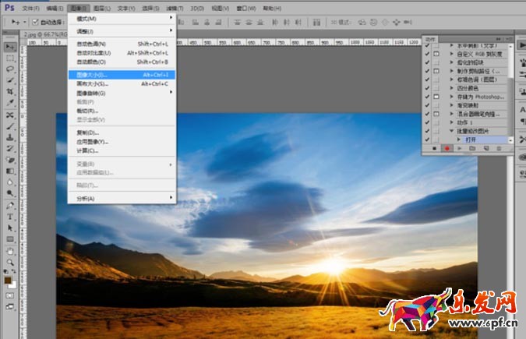526x339 pixels.
Task: Select the Crop tool
Action: coord(11,91)
